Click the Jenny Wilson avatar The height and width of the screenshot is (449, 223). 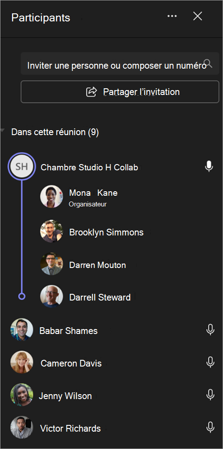22,395
